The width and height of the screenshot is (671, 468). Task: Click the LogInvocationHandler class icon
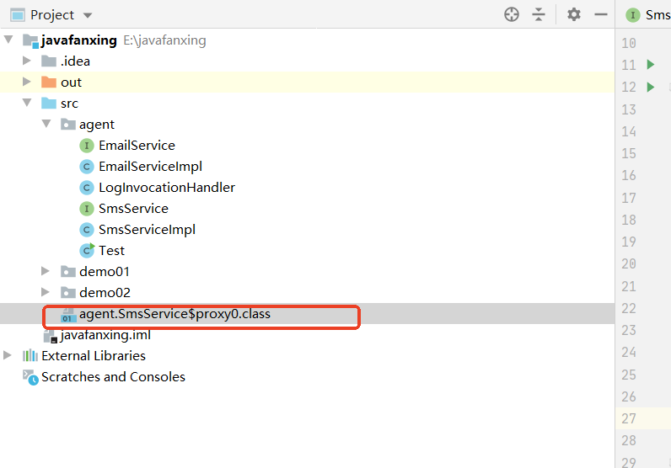coord(87,187)
